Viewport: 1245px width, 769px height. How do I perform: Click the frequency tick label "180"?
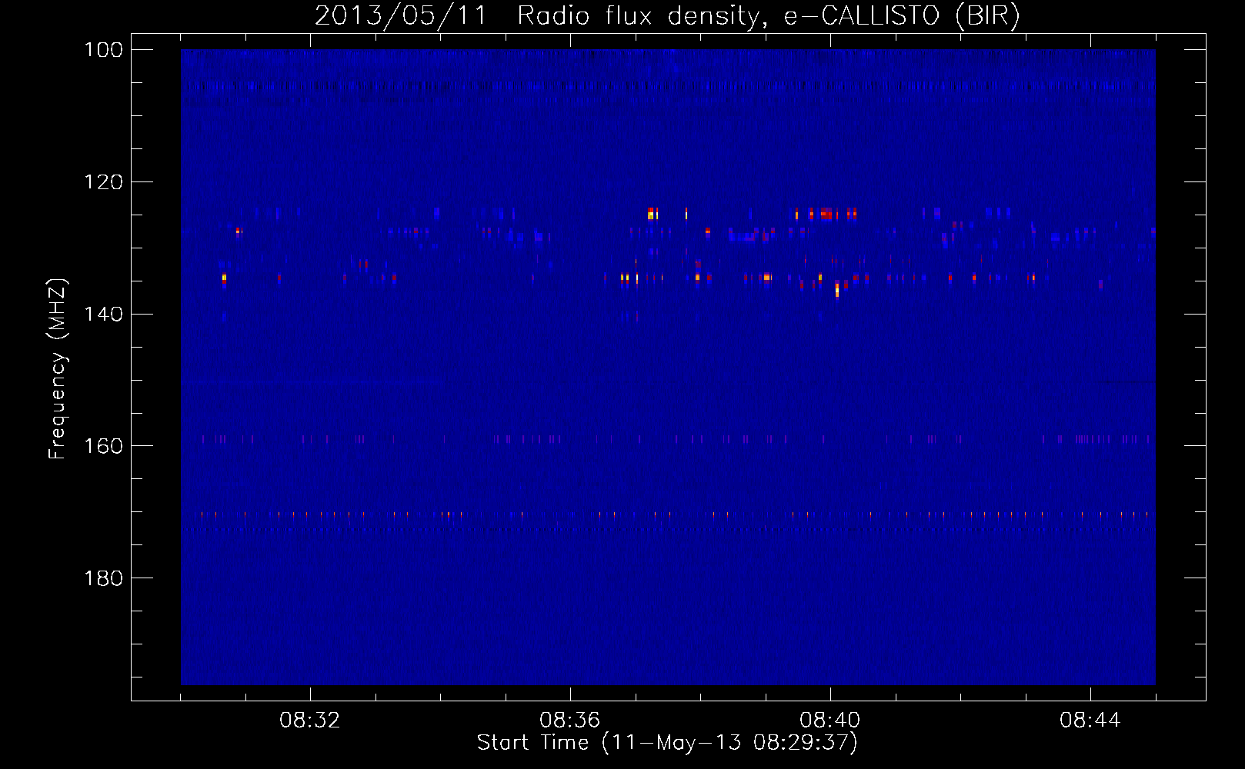[x=103, y=578]
